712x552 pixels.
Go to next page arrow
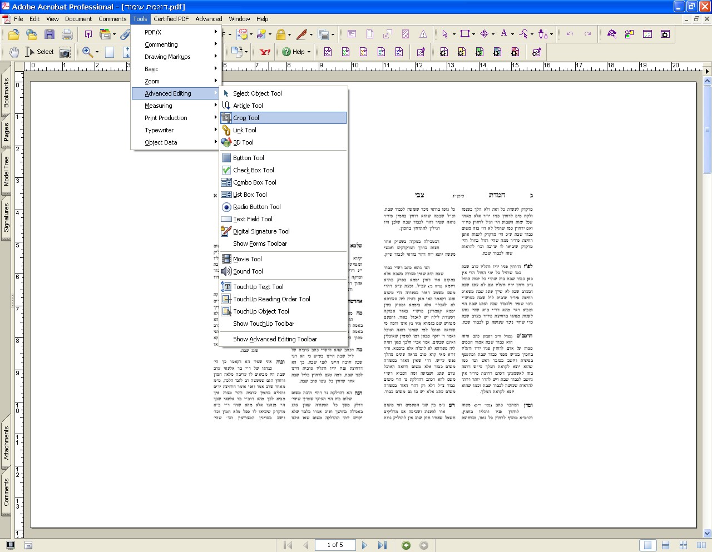[x=364, y=545]
